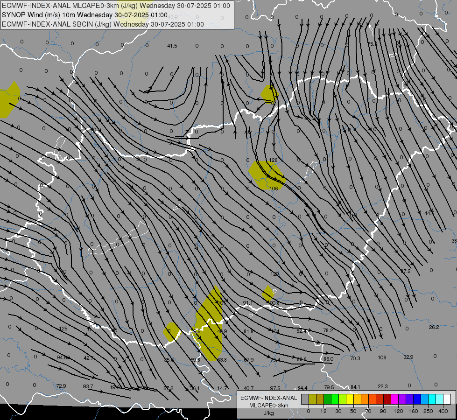Click the 14.7 value on the map
457x420 pixels.
(x=222, y=388)
